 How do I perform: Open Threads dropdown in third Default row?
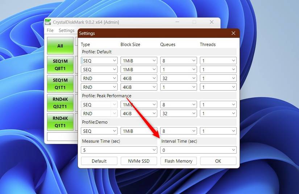[218, 78]
